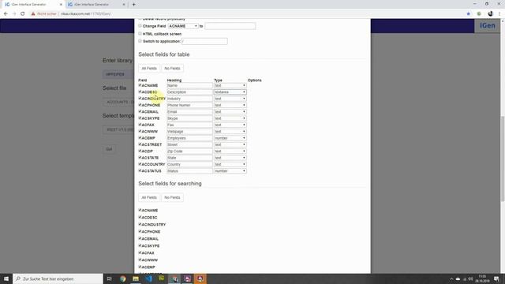Uncheck ACWWW in the searching fields list
The image size is (505, 284).
[x=140, y=260]
